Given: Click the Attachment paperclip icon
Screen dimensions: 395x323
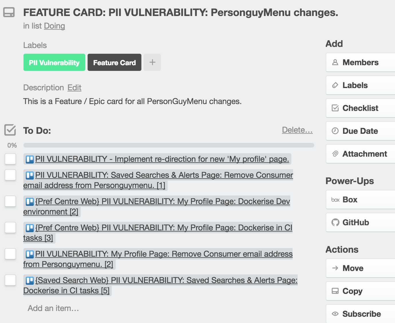Looking at the screenshot, I should pos(335,154).
